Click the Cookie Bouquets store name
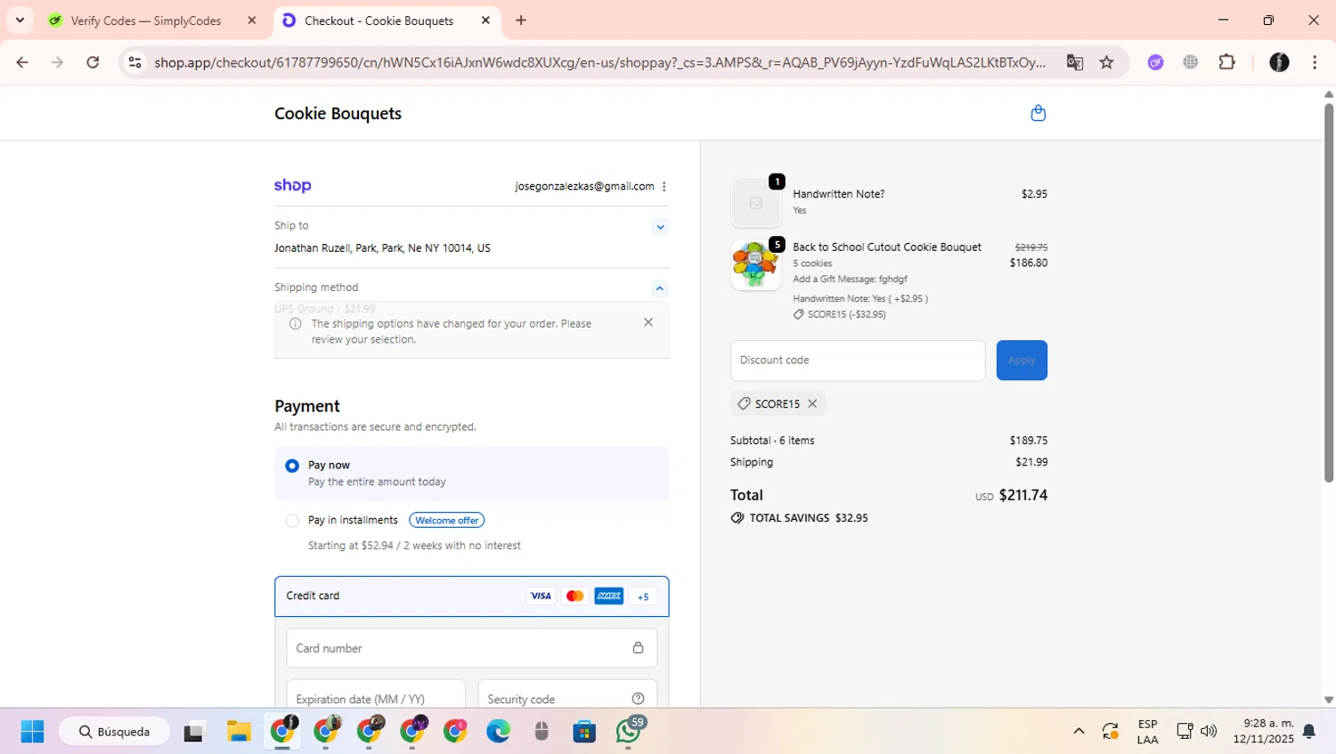Image resolution: width=1336 pixels, height=754 pixels. click(x=338, y=113)
